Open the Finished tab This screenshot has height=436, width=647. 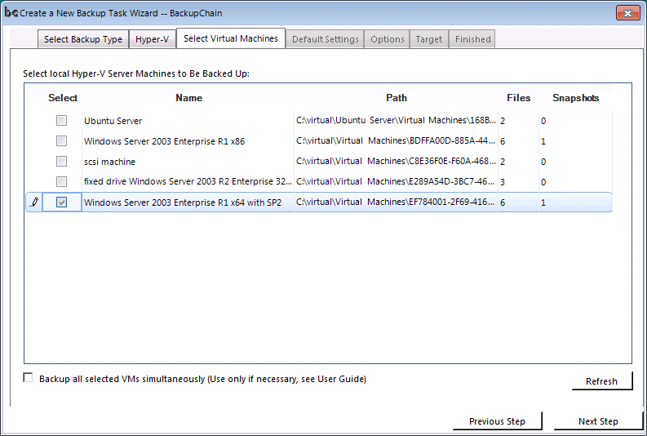click(472, 39)
